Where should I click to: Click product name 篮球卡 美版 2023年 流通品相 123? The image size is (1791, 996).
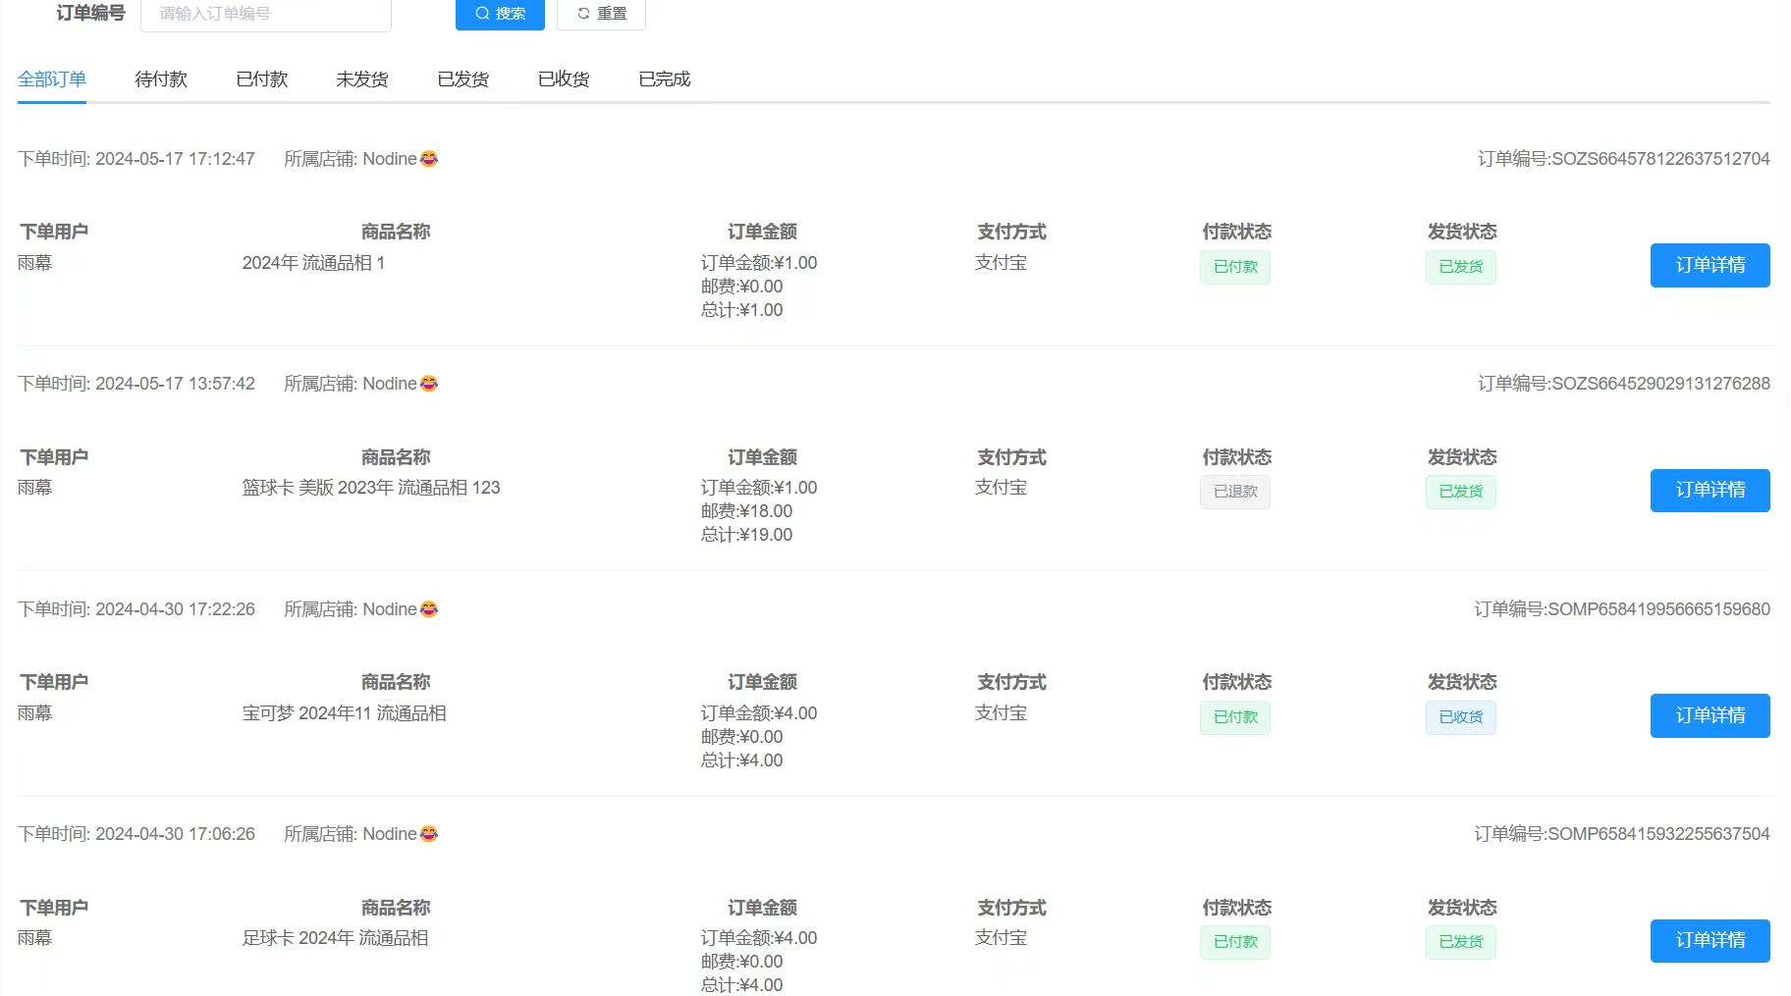coord(371,488)
